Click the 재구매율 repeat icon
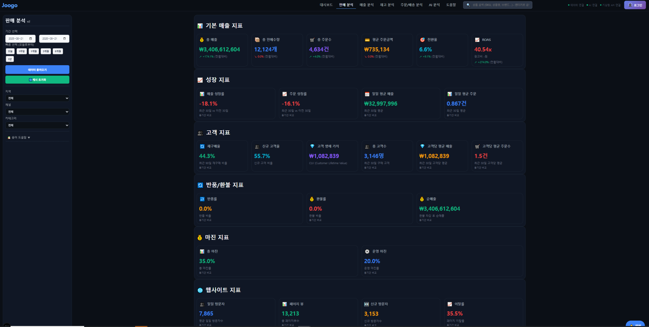649x327 pixels. point(202,146)
